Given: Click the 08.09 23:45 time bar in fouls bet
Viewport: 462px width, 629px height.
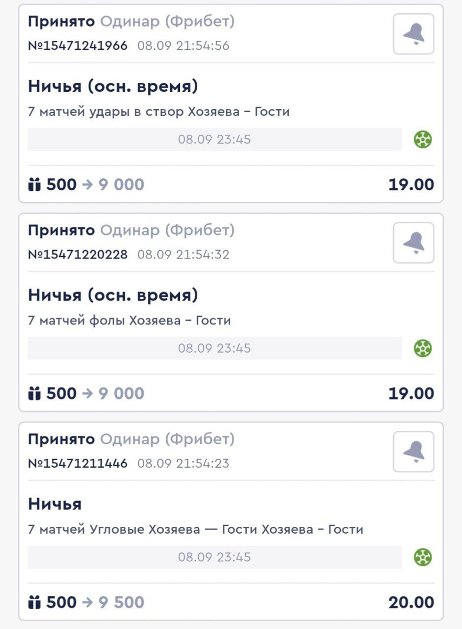Looking at the screenshot, I should pos(214,348).
